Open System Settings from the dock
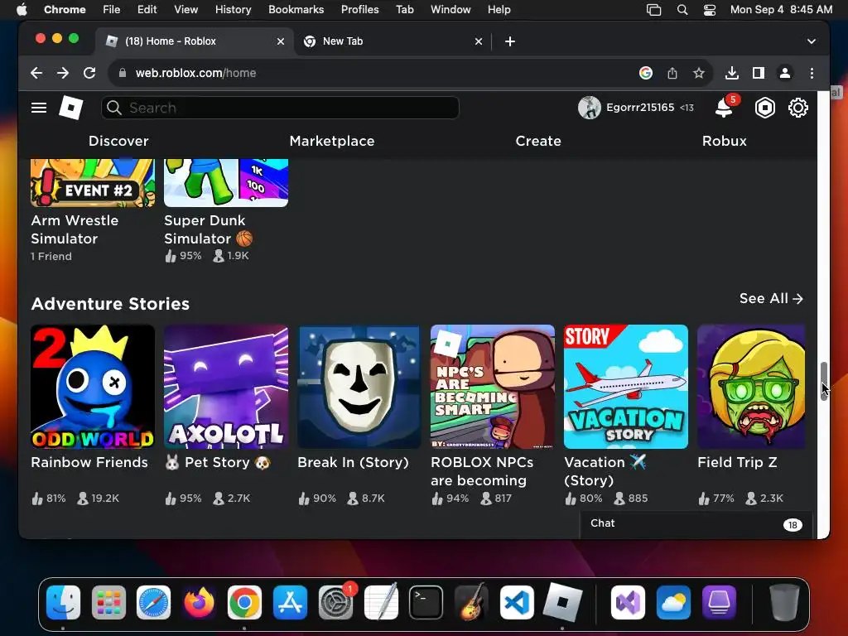This screenshot has height=636, width=848. click(x=336, y=603)
